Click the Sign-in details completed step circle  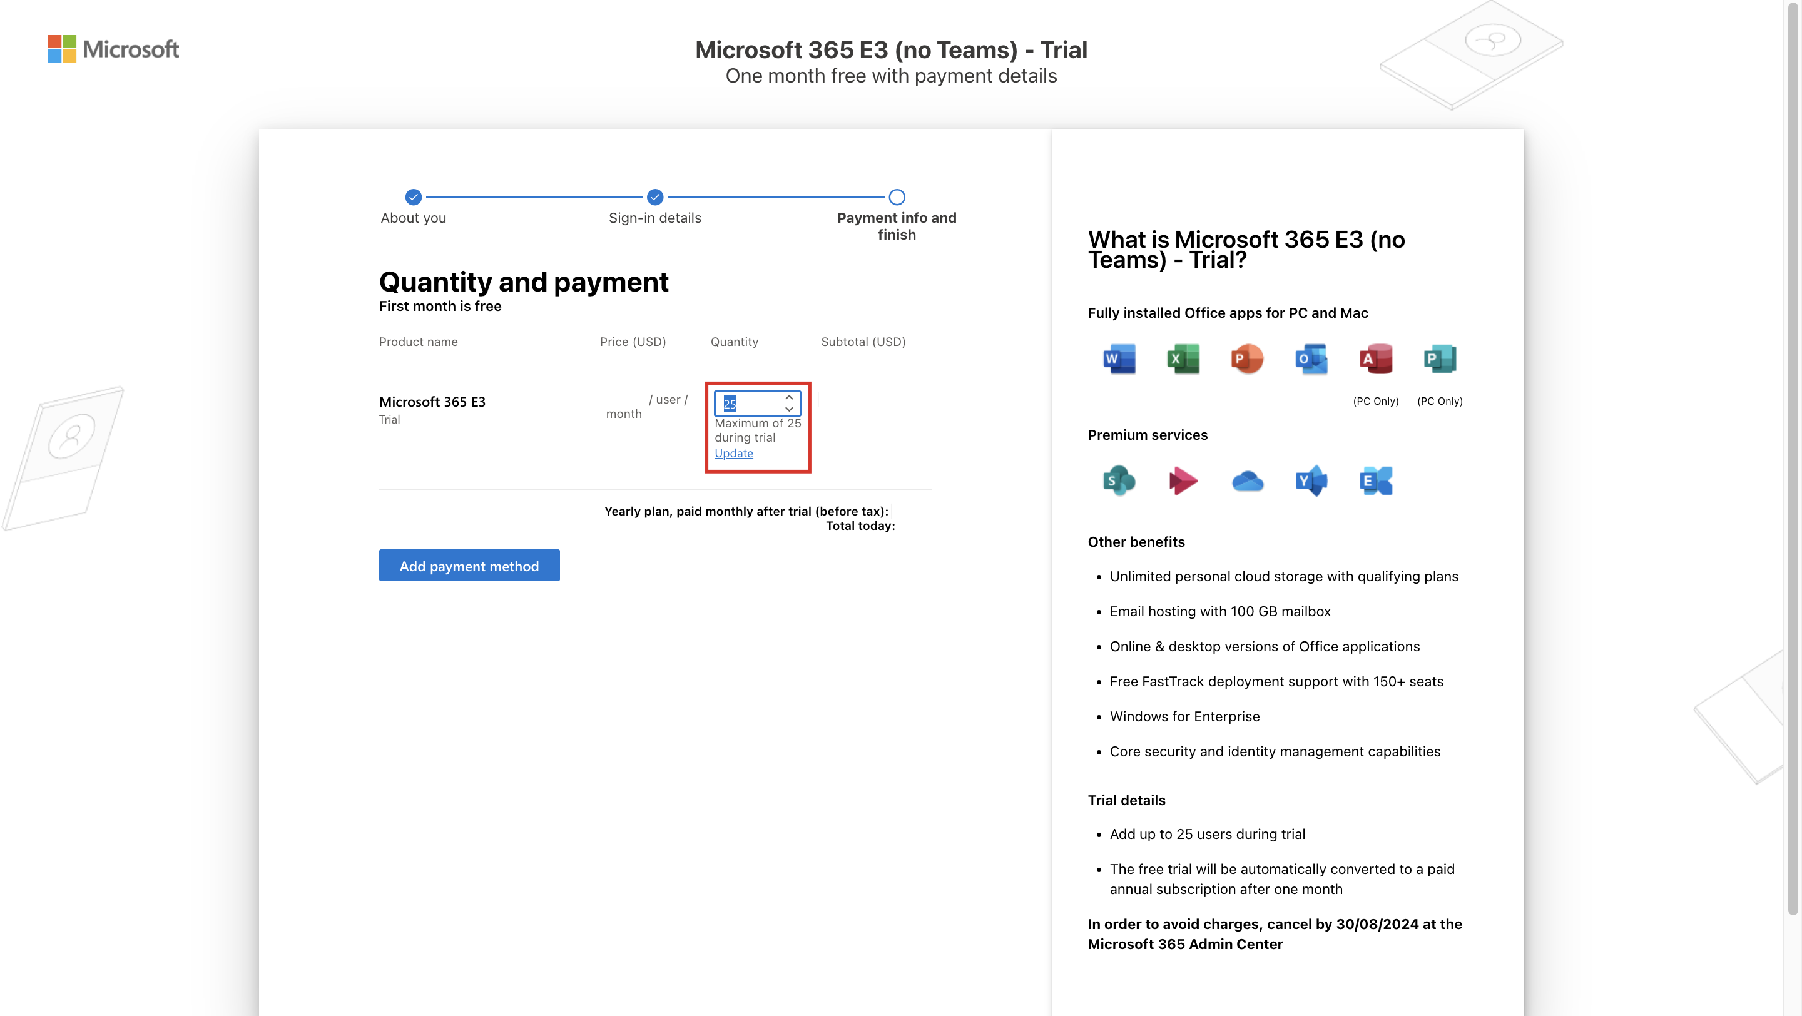tap(654, 197)
